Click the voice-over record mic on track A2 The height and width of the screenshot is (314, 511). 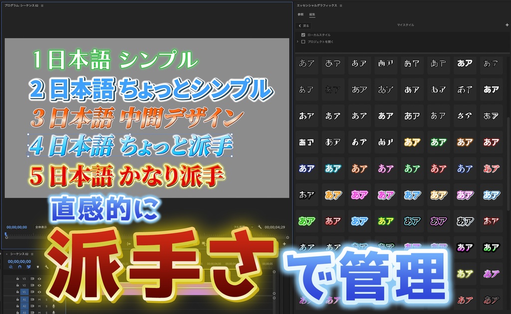tap(53, 306)
